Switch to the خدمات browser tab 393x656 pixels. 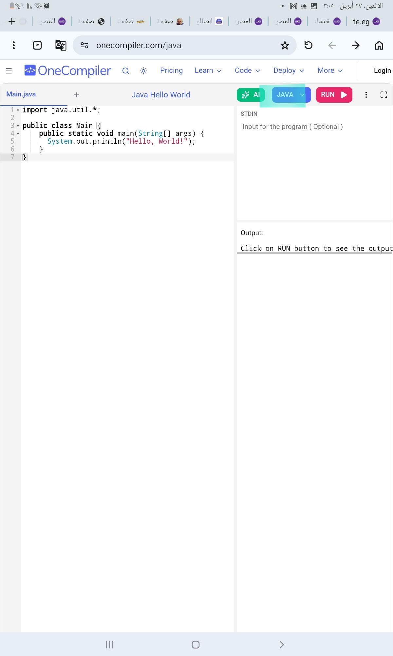327,21
